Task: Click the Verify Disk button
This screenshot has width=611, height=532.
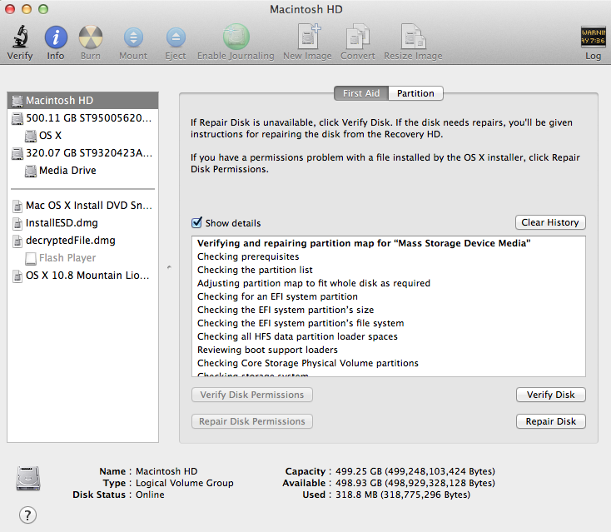Action: point(550,395)
